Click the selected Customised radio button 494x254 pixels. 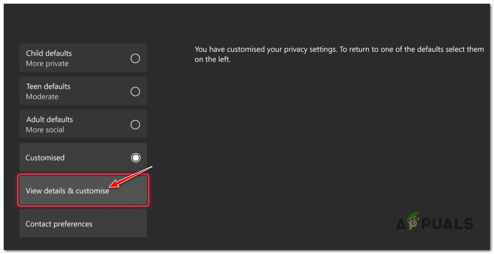pos(136,158)
